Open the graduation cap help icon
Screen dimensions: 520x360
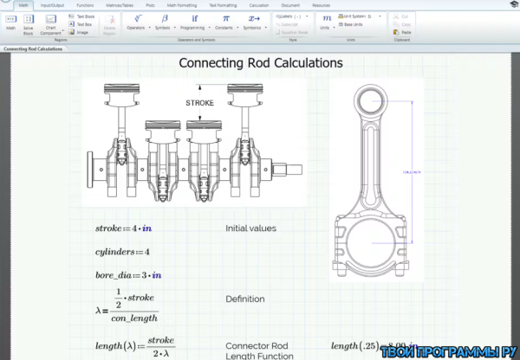514,4
